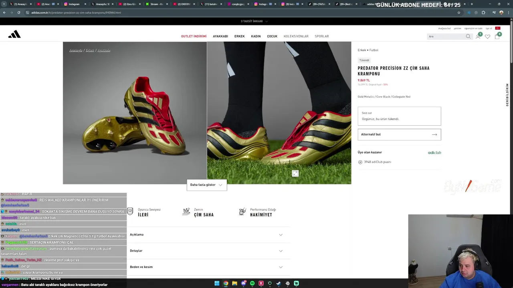Open Windows Start menu
The image size is (513, 288).
pos(217,283)
